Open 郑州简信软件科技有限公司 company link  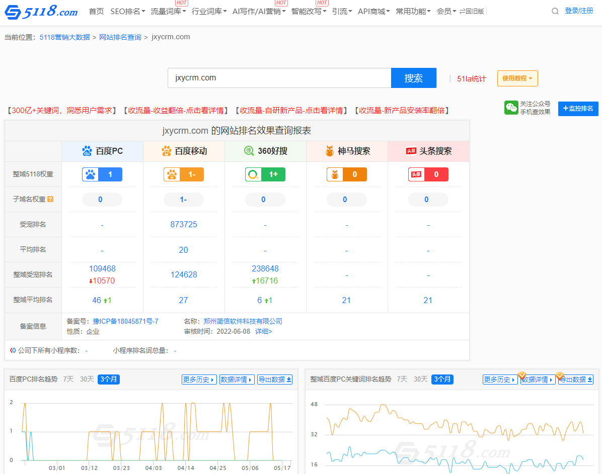[x=243, y=321]
